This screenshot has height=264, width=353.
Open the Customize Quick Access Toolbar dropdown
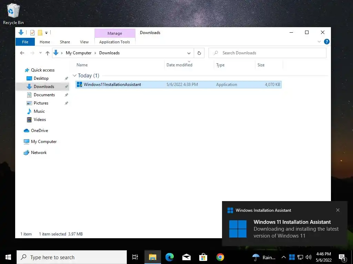pyautogui.click(x=46, y=33)
